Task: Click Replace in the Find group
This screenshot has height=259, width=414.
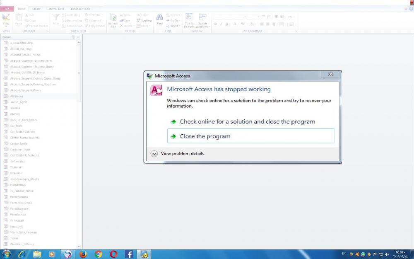Action: (173, 15)
